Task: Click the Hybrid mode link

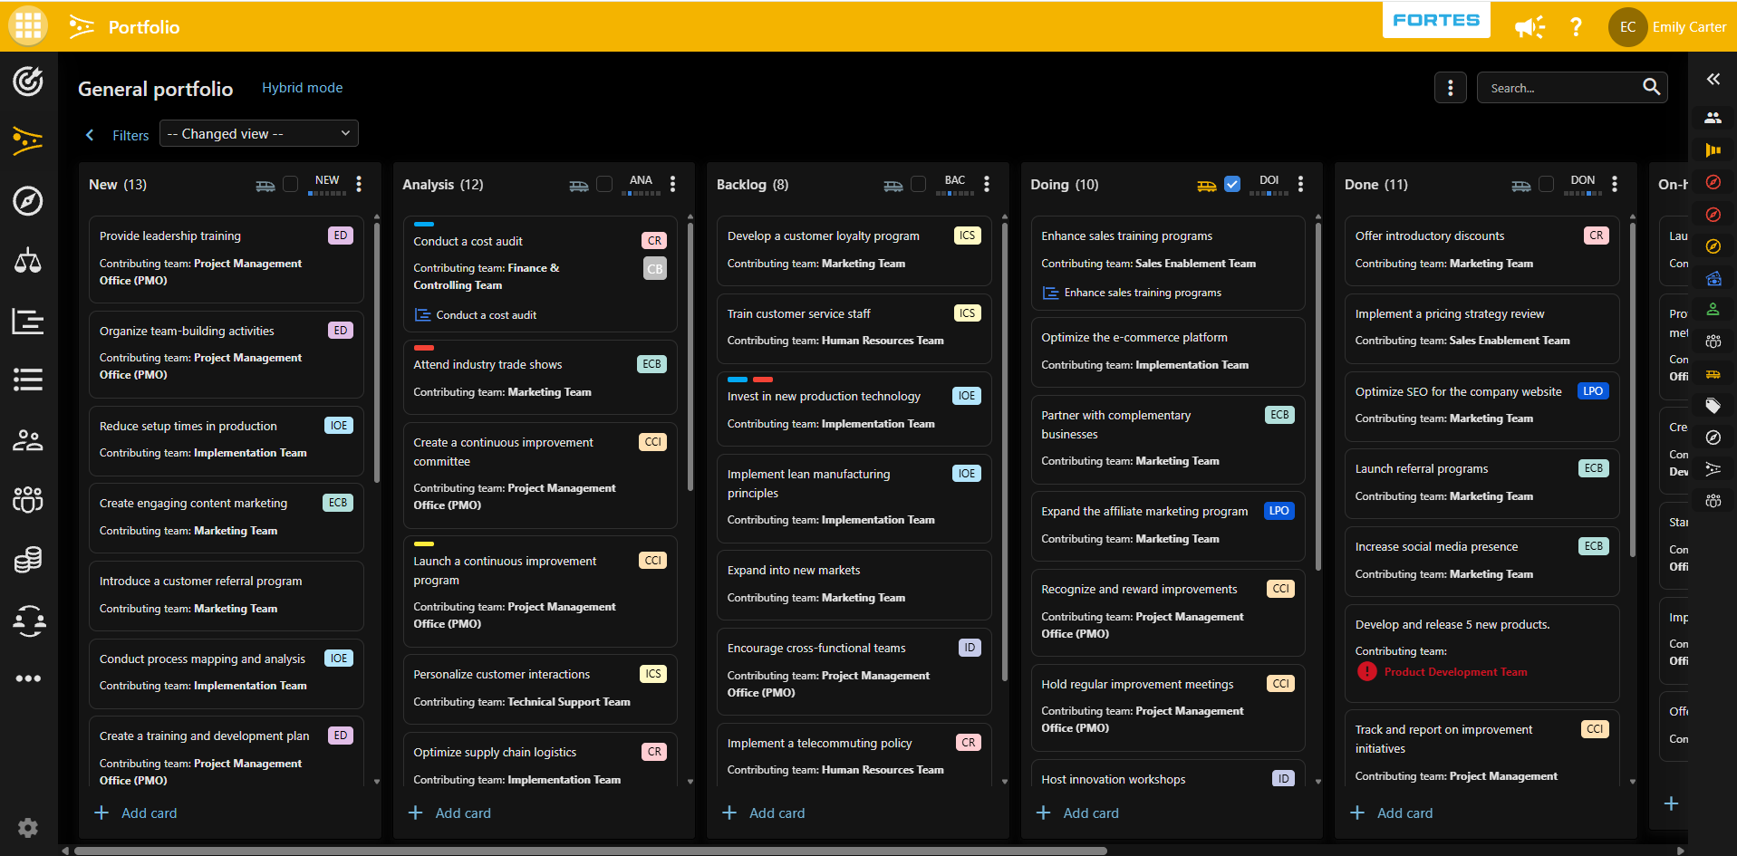Action: pyautogui.click(x=303, y=88)
